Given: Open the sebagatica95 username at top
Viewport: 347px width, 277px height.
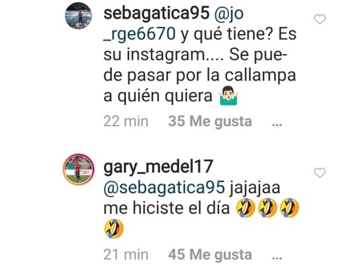Looking at the screenshot, I should [x=156, y=14].
